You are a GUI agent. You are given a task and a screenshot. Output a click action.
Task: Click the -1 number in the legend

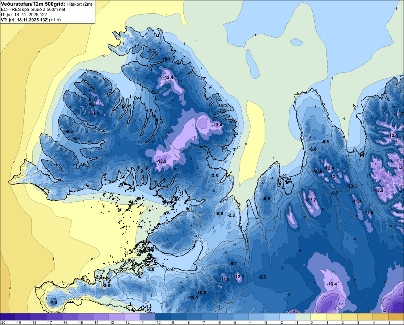pos(297,323)
